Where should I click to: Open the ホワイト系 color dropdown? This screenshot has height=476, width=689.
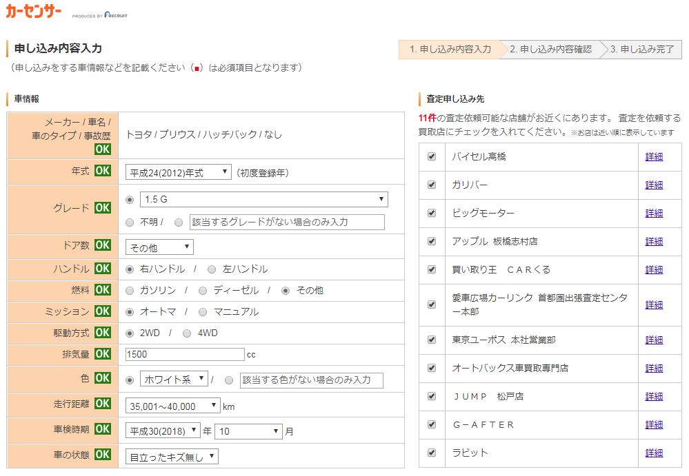pos(174,379)
